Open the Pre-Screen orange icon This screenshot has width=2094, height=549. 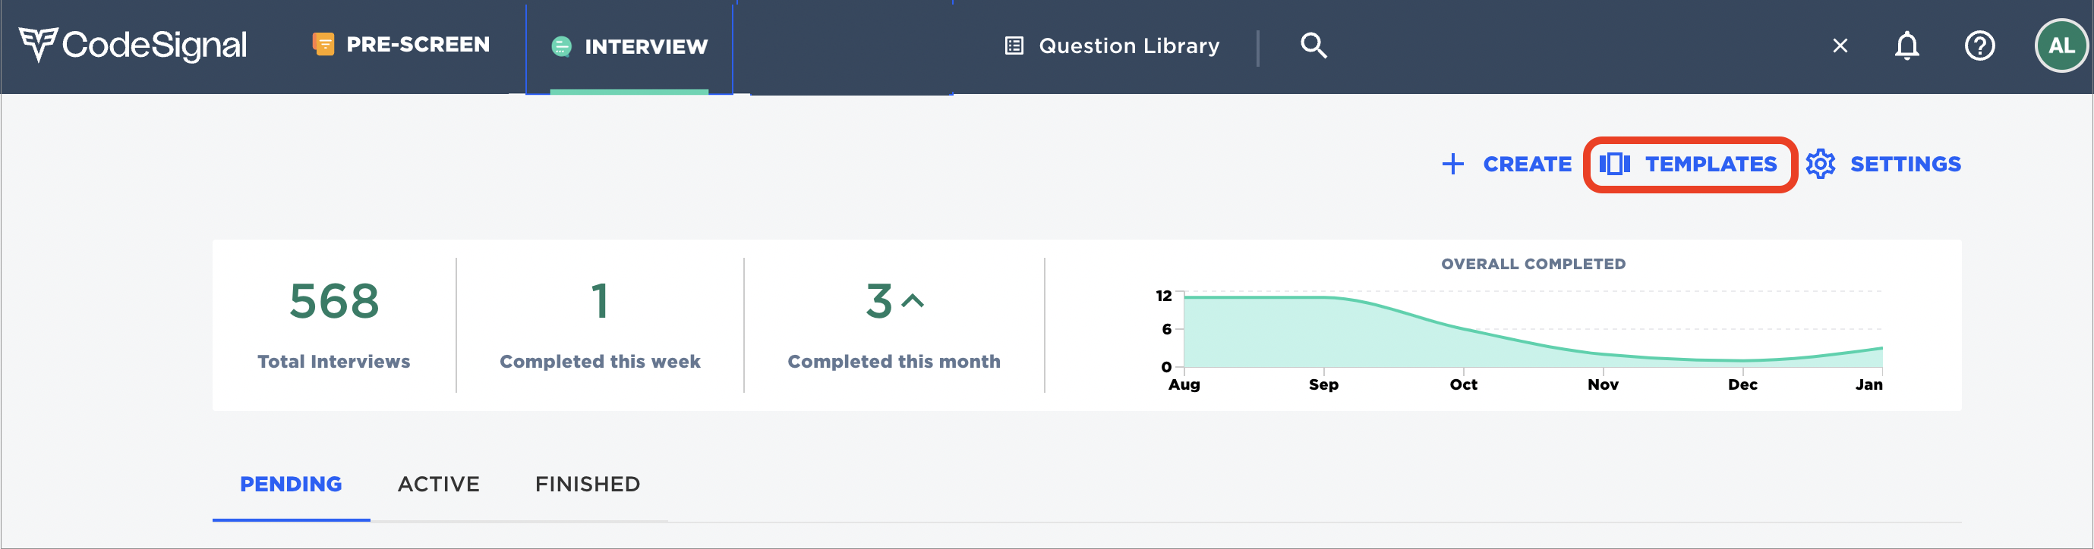[x=323, y=45]
